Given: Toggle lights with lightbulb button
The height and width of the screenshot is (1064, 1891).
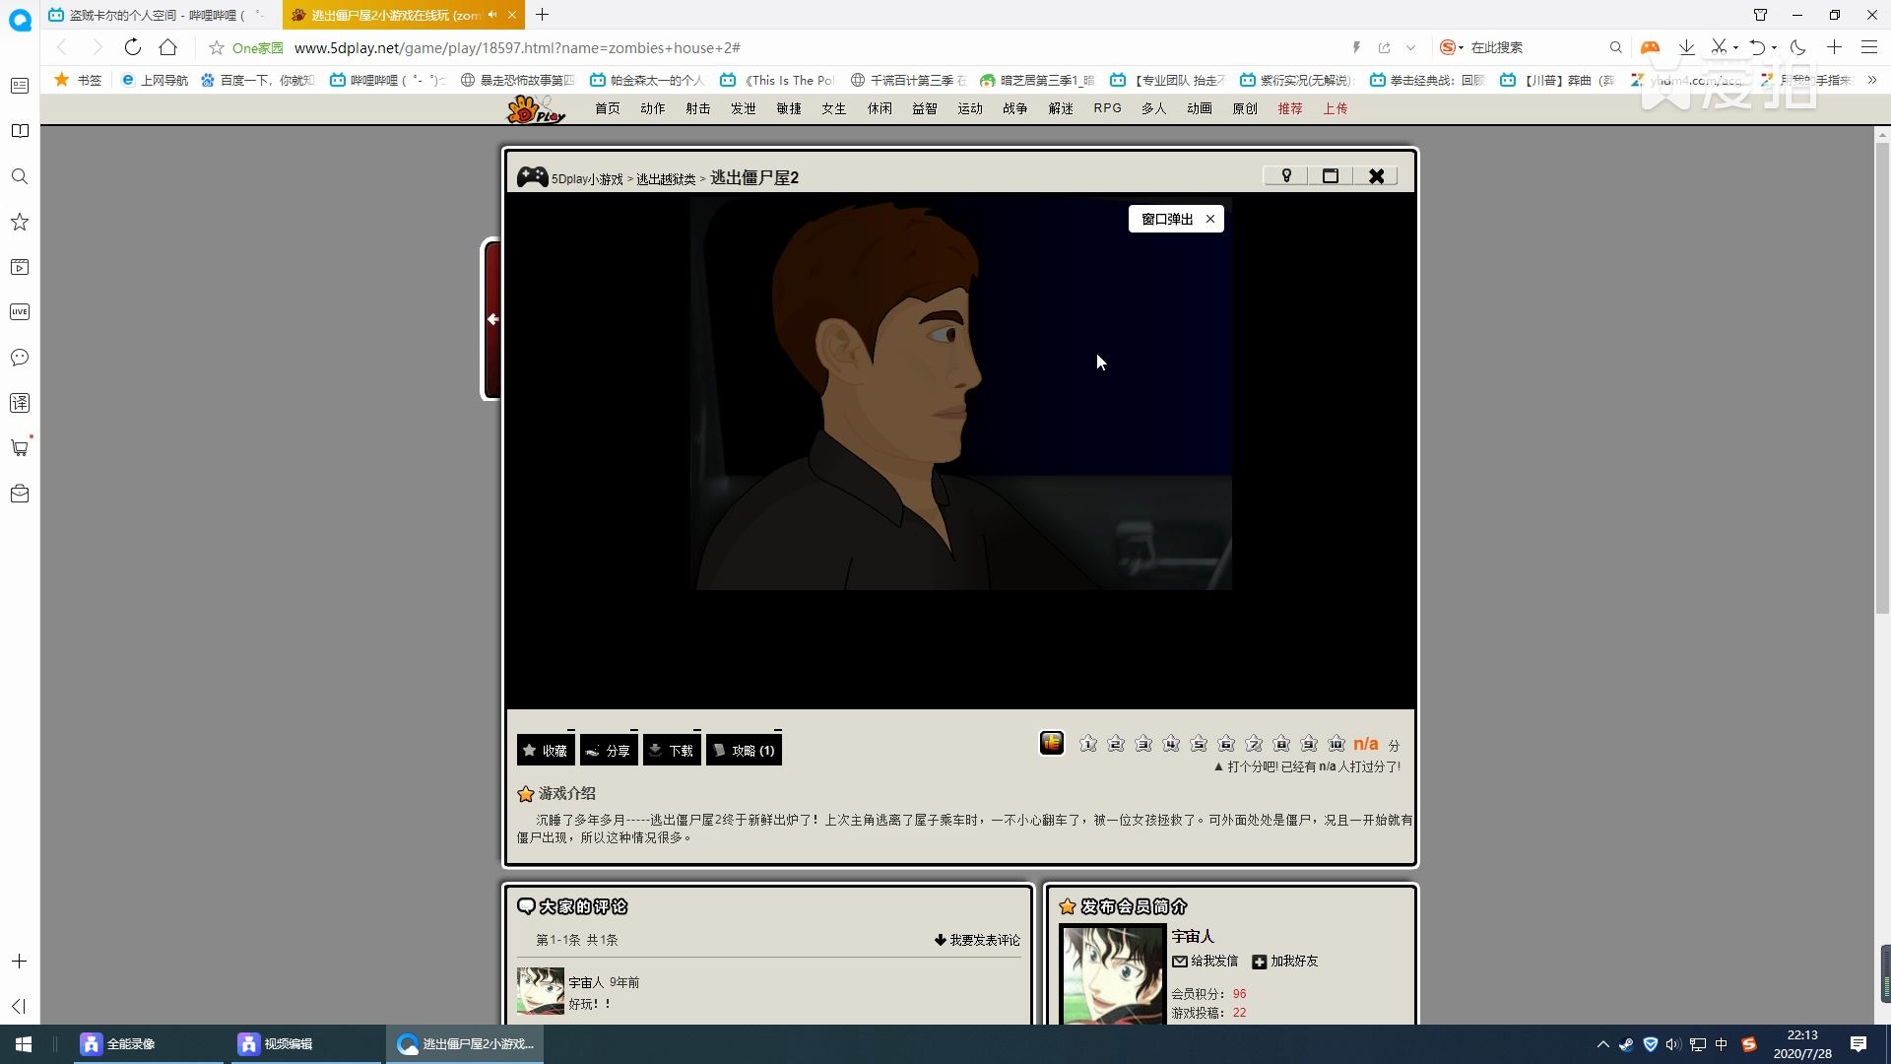Looking at the screenshot, I should 1286,175.
